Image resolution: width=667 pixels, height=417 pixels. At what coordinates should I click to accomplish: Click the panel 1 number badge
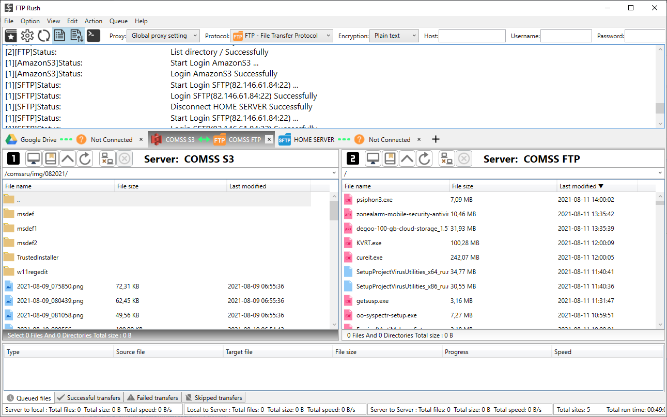(x=13, y=159)
